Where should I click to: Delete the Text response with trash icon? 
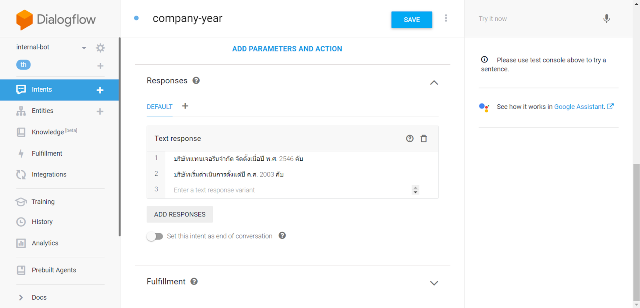(424, 138)
